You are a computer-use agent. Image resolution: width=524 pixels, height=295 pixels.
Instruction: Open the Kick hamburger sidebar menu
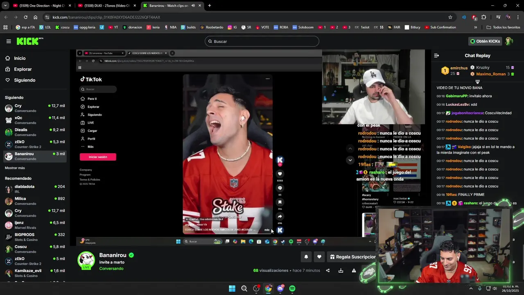pos(9,41)
